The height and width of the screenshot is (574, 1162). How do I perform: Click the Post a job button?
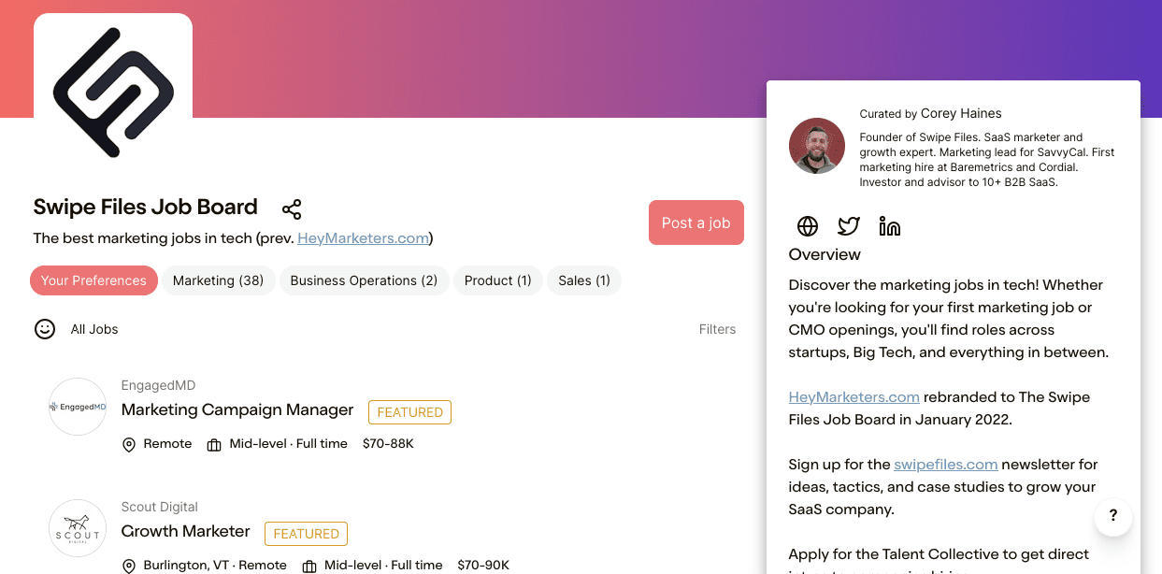[696, 222]
